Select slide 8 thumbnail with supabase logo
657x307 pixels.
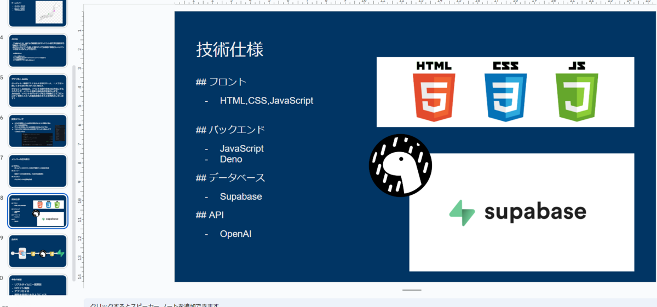(x=37, y=211)
